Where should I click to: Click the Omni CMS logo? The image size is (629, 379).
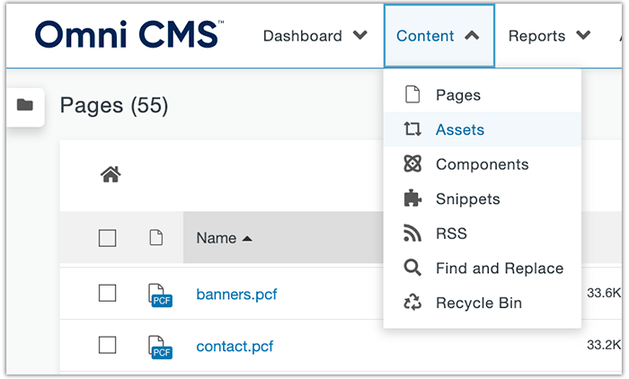129,34
